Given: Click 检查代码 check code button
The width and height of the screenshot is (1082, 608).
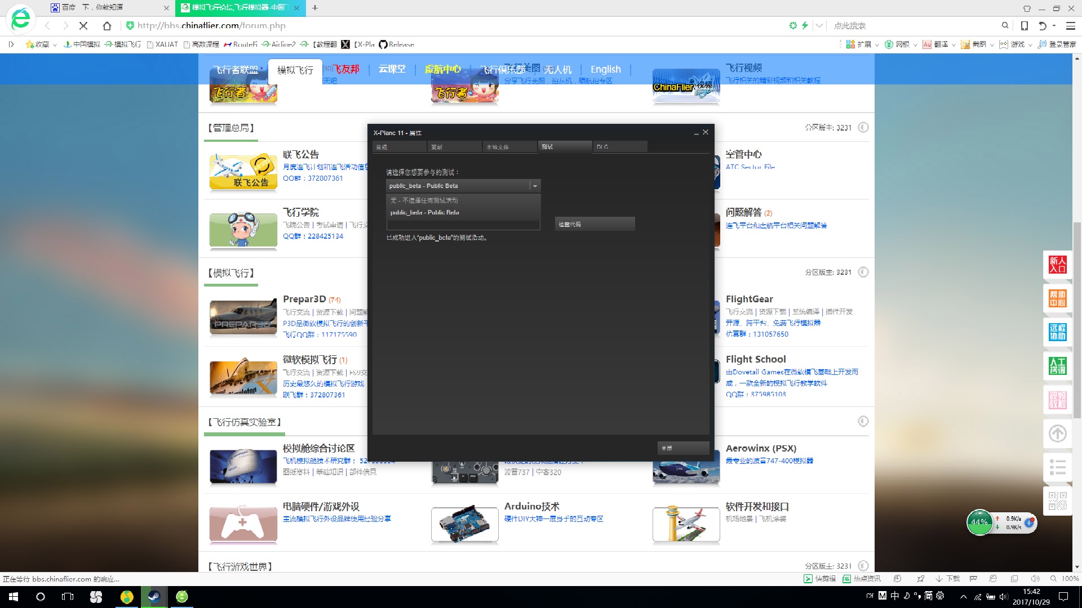Looking at the screenshot, I should point(595,224).
